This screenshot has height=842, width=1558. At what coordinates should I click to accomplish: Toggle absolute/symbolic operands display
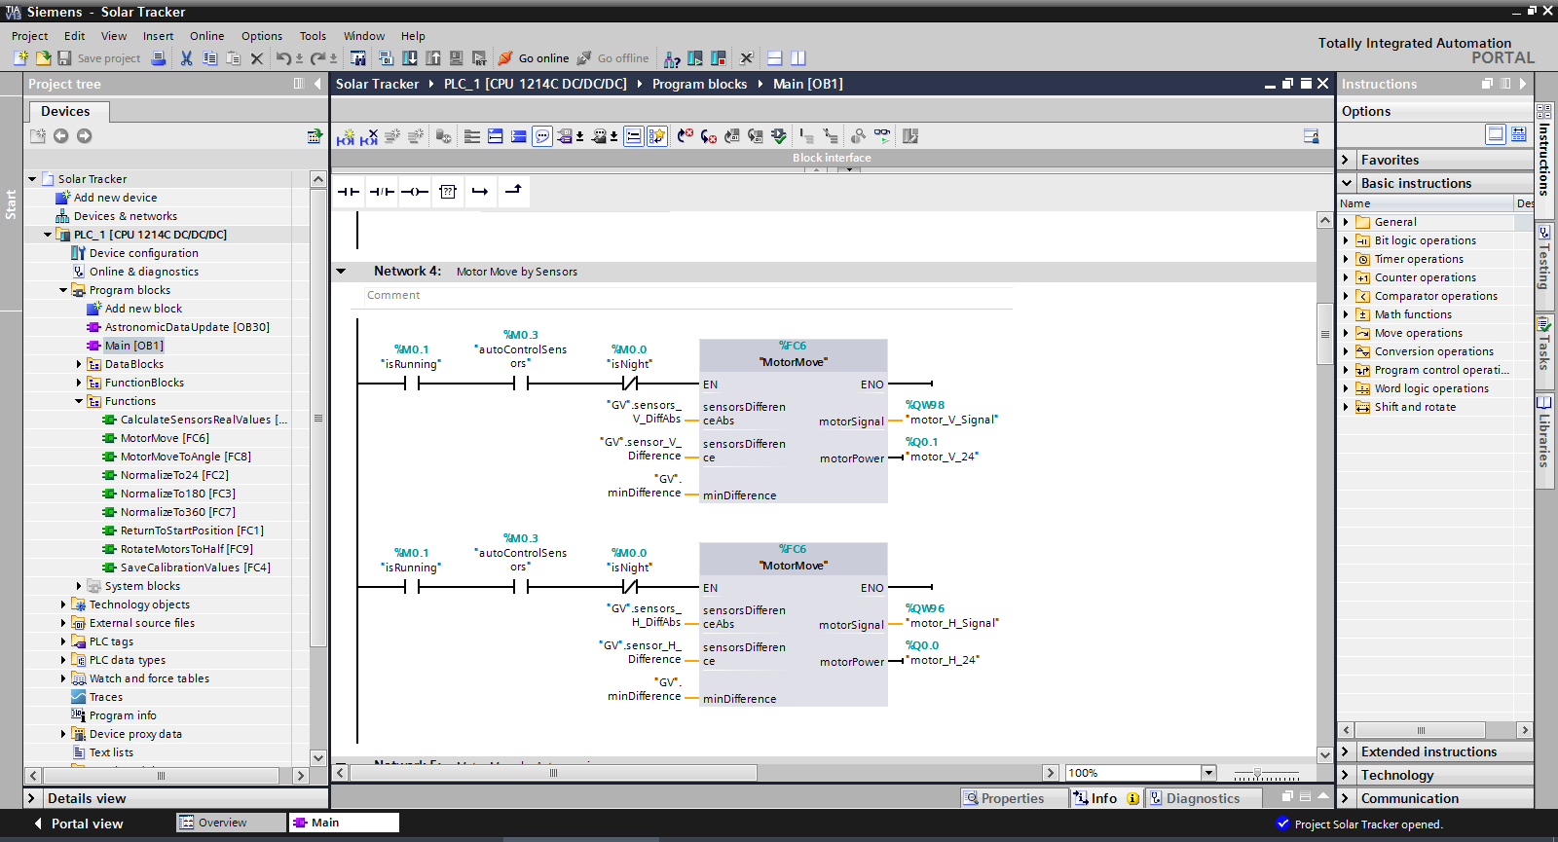(x=567, y=136)
